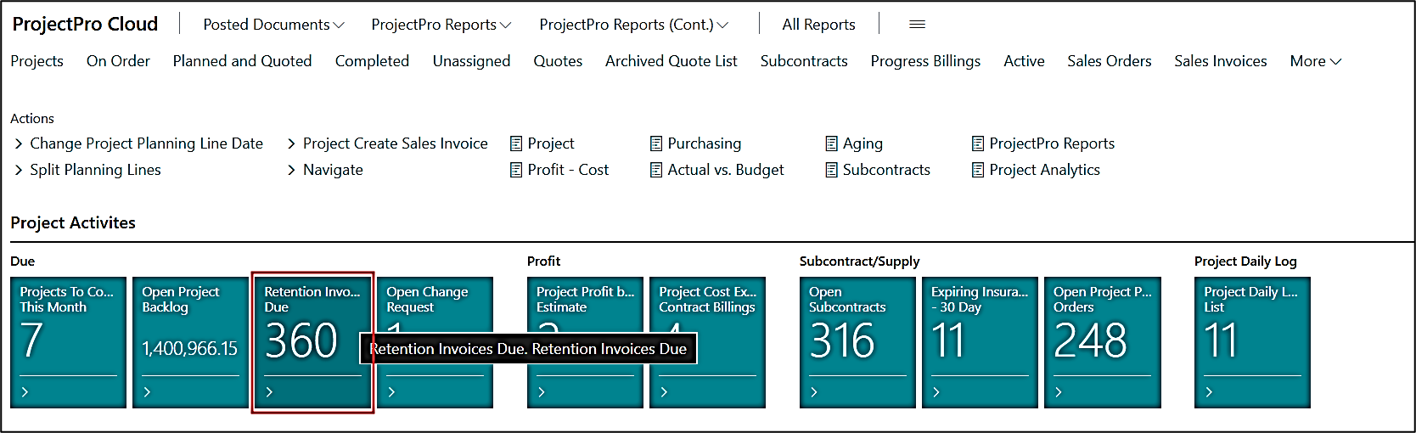
Task: Click arrow on Open Project Backlog tile
Action: pyautogui.click(x=148, y=392)
